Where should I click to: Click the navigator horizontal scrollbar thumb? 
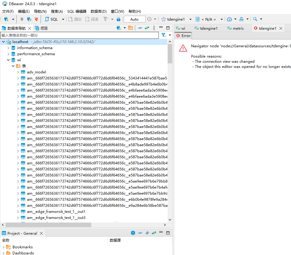(48, 225)
